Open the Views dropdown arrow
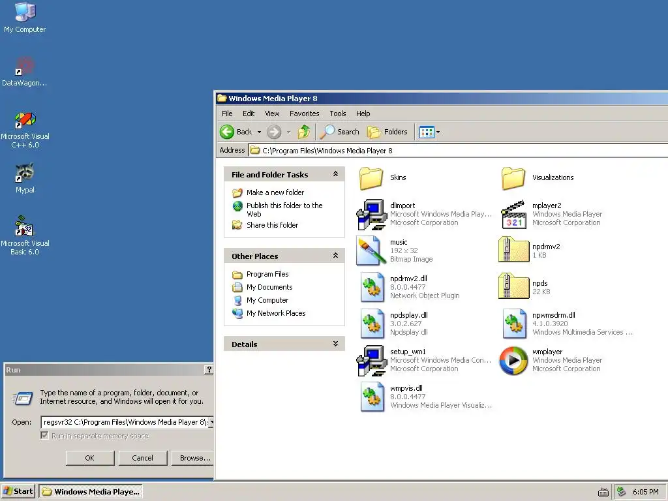668x501 pixels. pyautogui.click(x=438, y=132)
